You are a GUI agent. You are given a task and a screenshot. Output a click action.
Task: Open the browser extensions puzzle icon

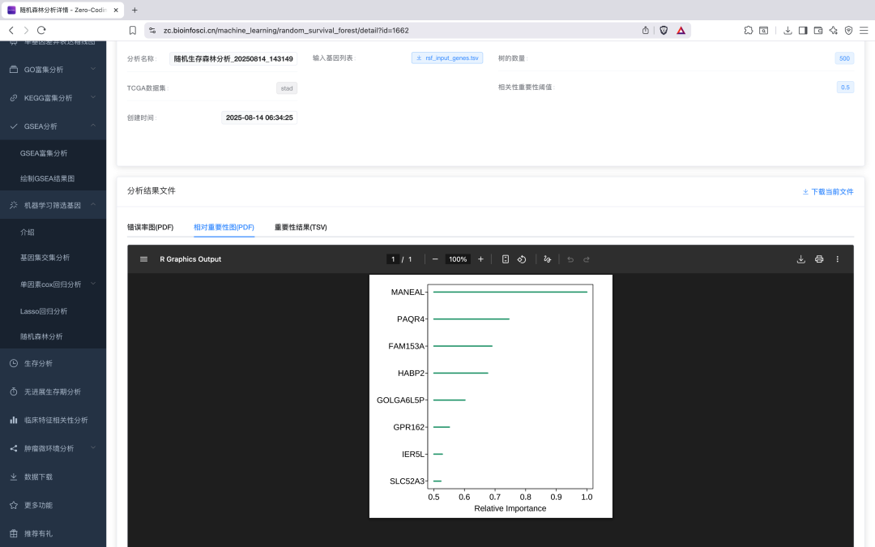[x=749, y=30]
